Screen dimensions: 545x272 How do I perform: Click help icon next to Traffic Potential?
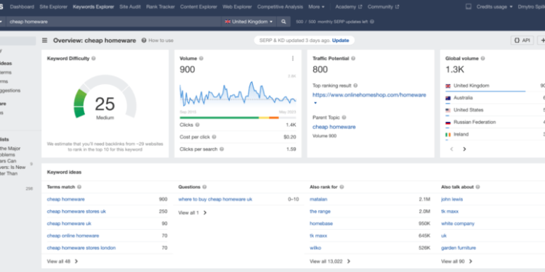coord(353,59)
